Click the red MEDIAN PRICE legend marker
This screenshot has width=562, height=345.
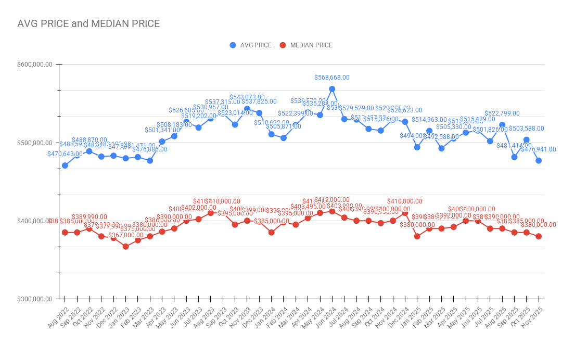[283, 45]
